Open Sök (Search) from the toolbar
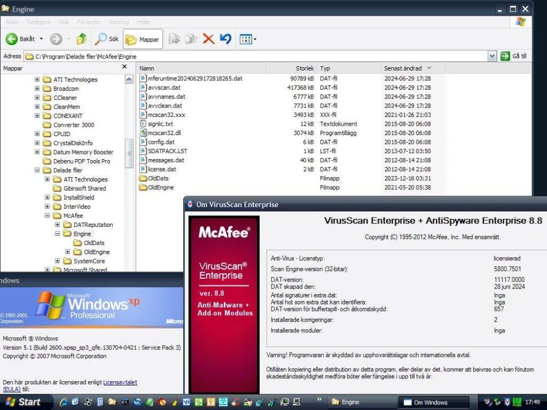547x410 pixels. pos(107,39)
